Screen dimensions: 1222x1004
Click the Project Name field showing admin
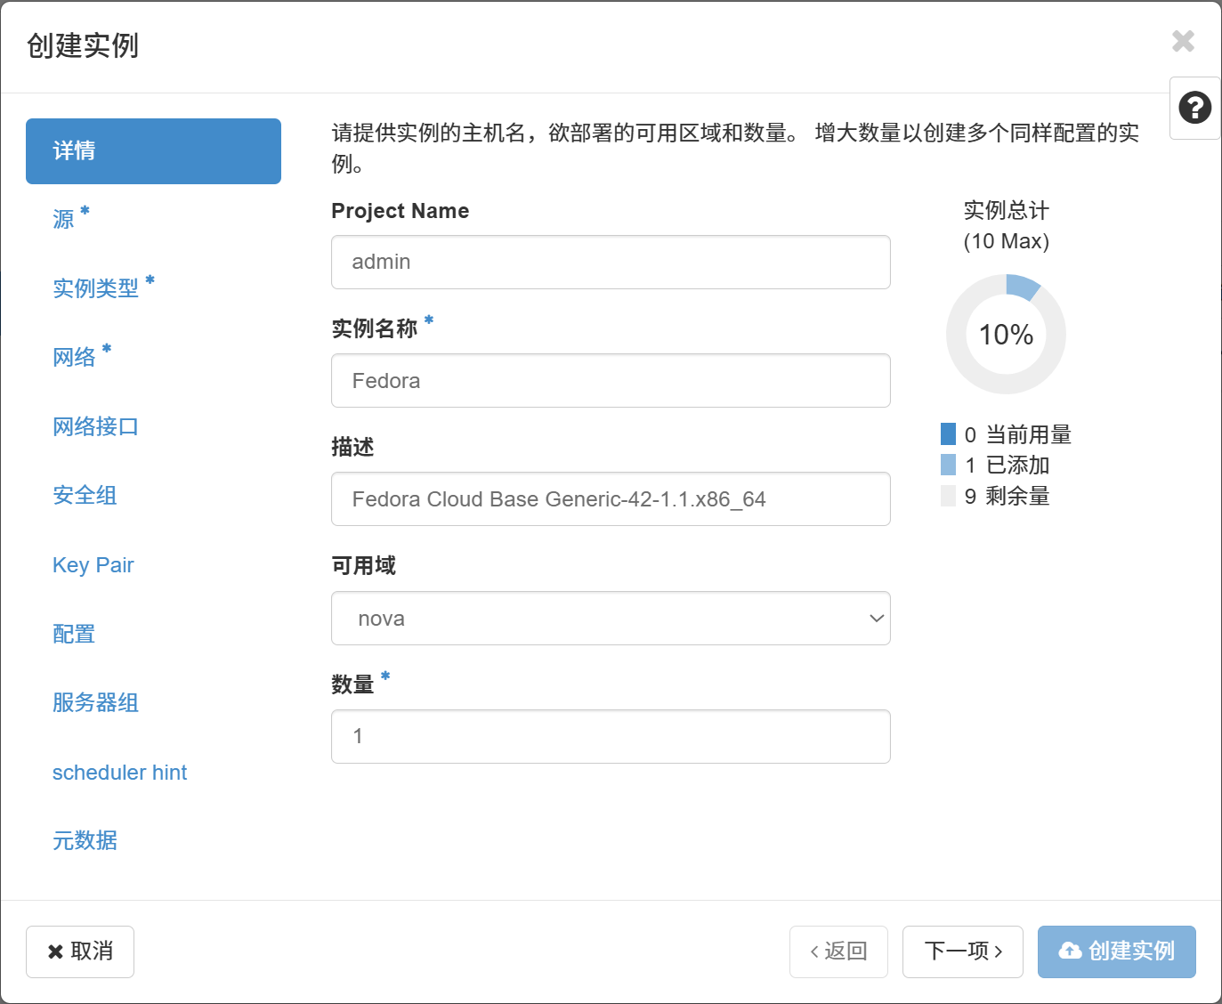(x=611, y=262)
